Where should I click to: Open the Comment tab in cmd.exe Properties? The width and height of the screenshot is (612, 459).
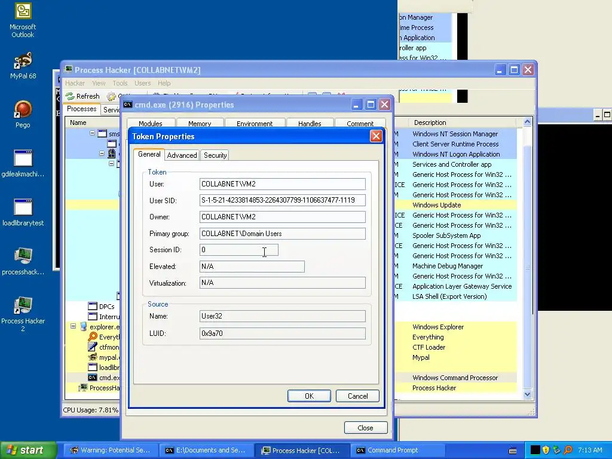[360, 123]
